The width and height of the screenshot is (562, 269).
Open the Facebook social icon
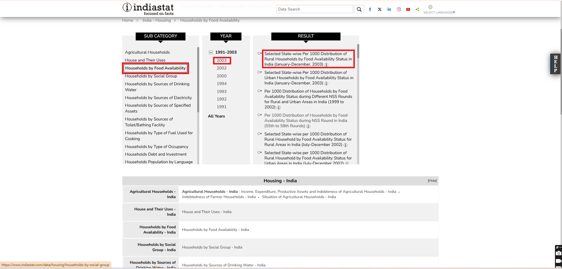click(x=370, y=9)
